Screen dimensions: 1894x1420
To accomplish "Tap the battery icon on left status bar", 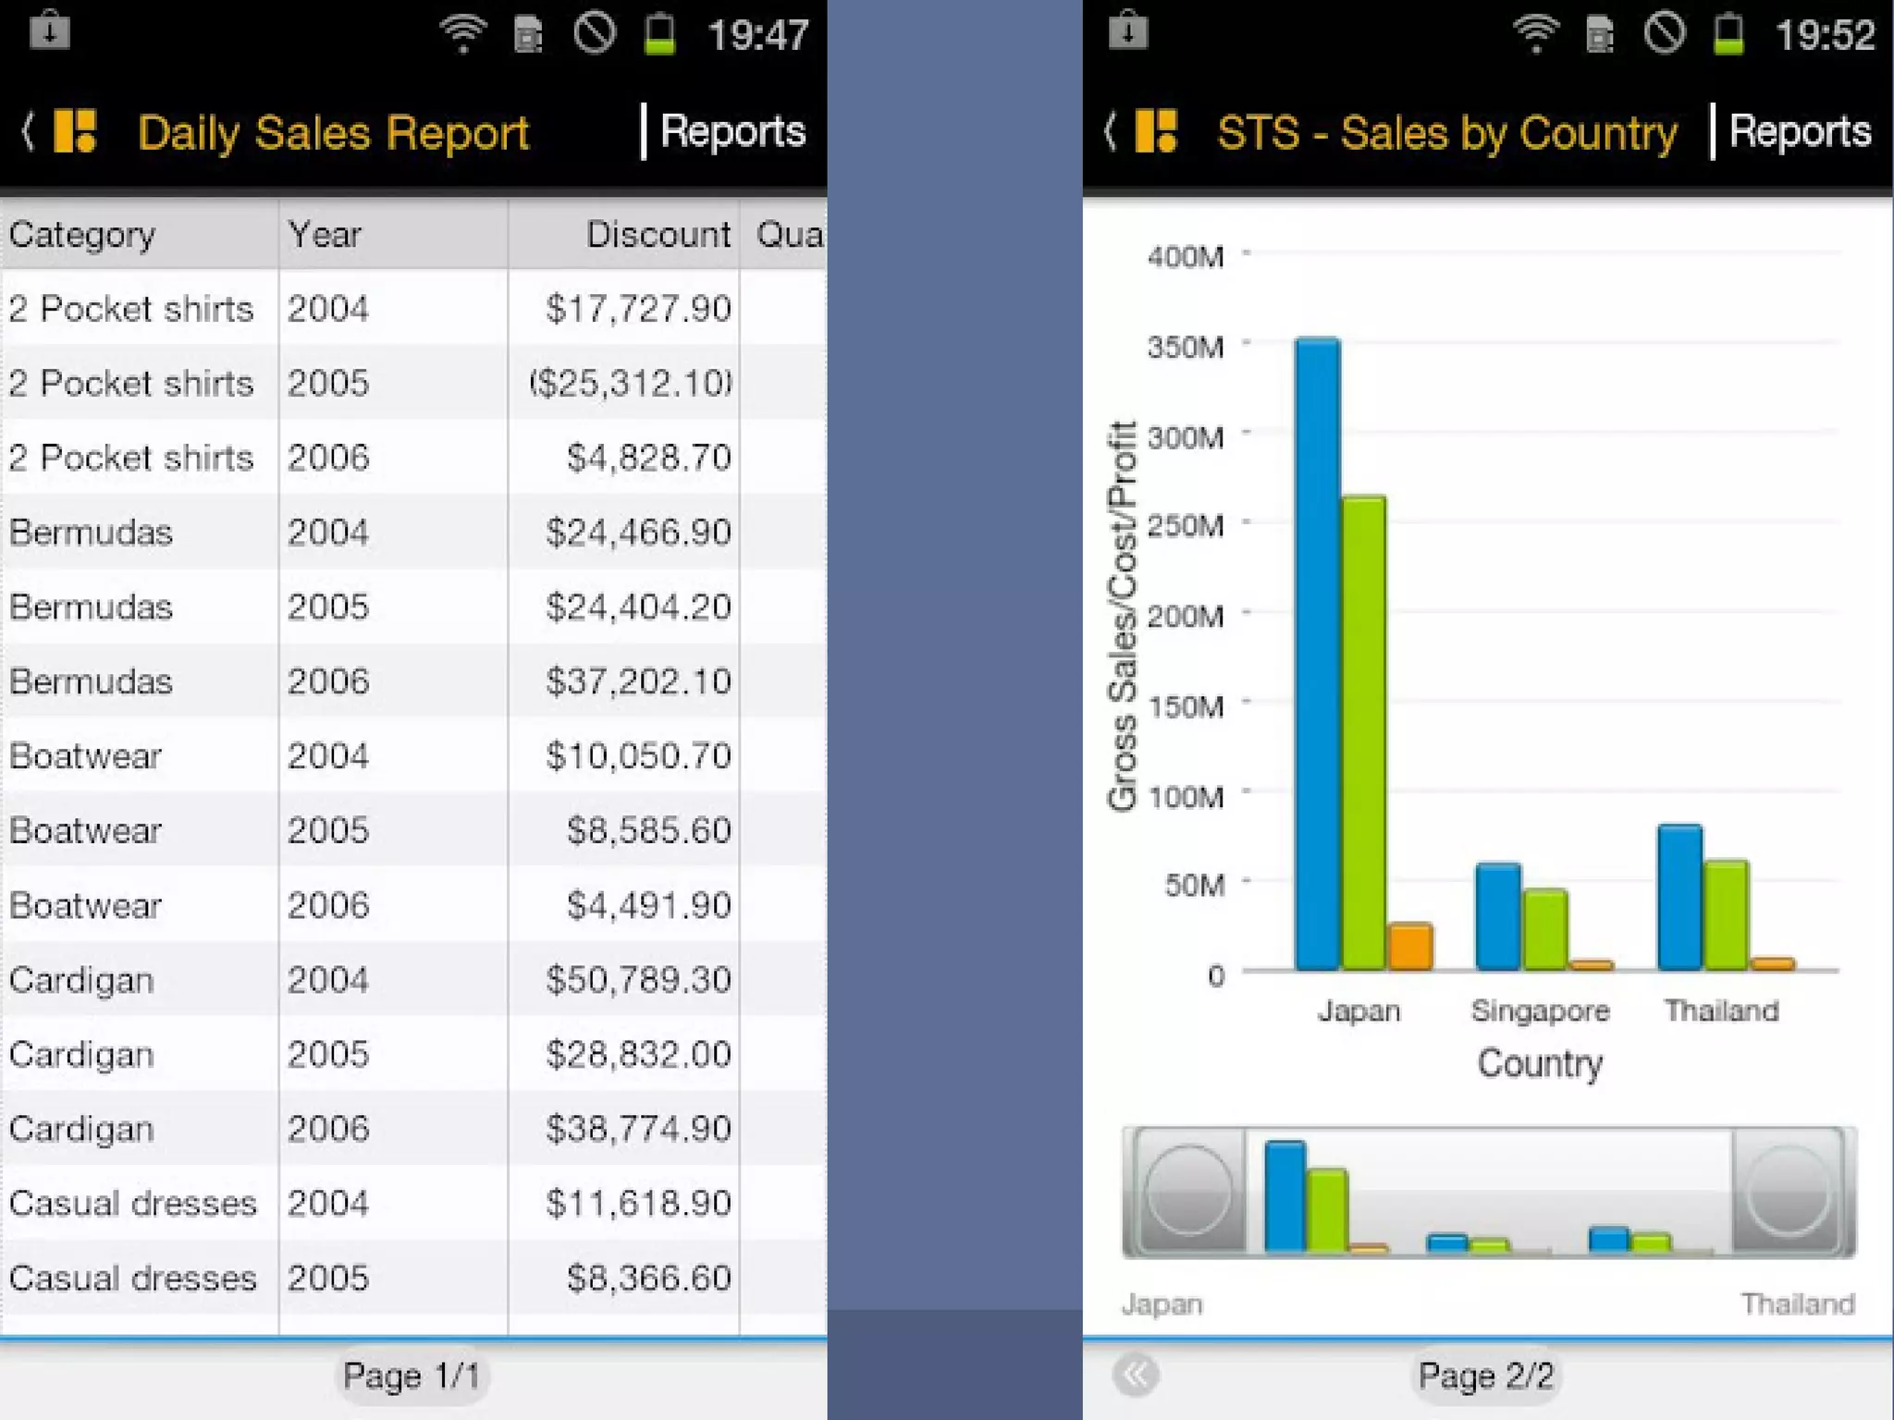I will (659, 35).
